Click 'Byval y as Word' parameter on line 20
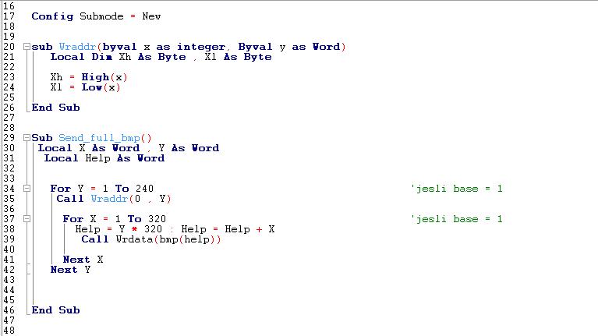Screen dimensions: 598x336 point(289,47)
